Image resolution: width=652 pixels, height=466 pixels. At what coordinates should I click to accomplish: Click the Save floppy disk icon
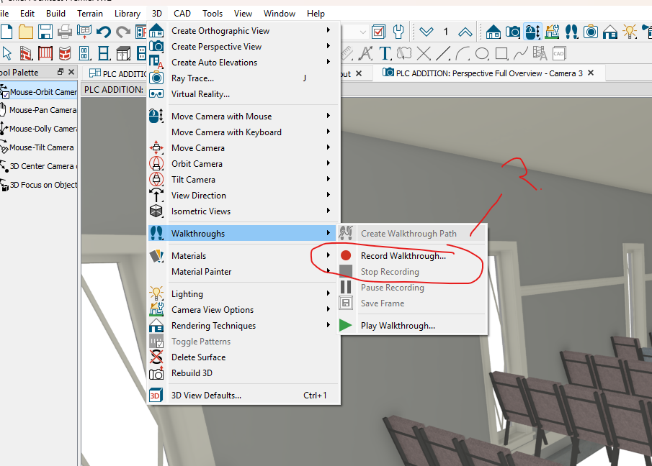45,32
